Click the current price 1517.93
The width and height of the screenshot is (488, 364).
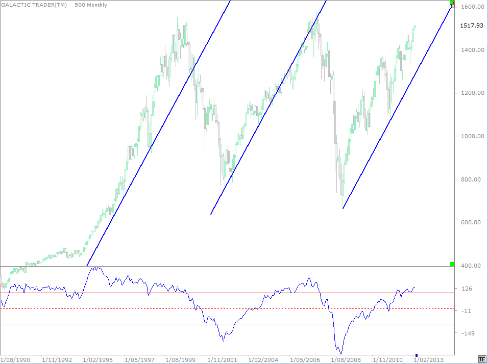tap(472, 25)
